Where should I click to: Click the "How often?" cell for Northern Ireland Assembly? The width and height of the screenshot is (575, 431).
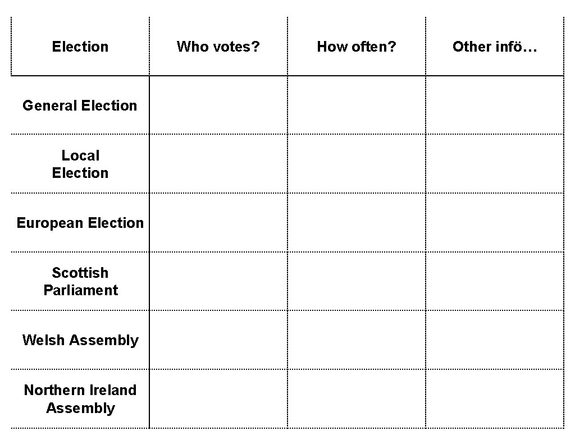coord(357,399)
